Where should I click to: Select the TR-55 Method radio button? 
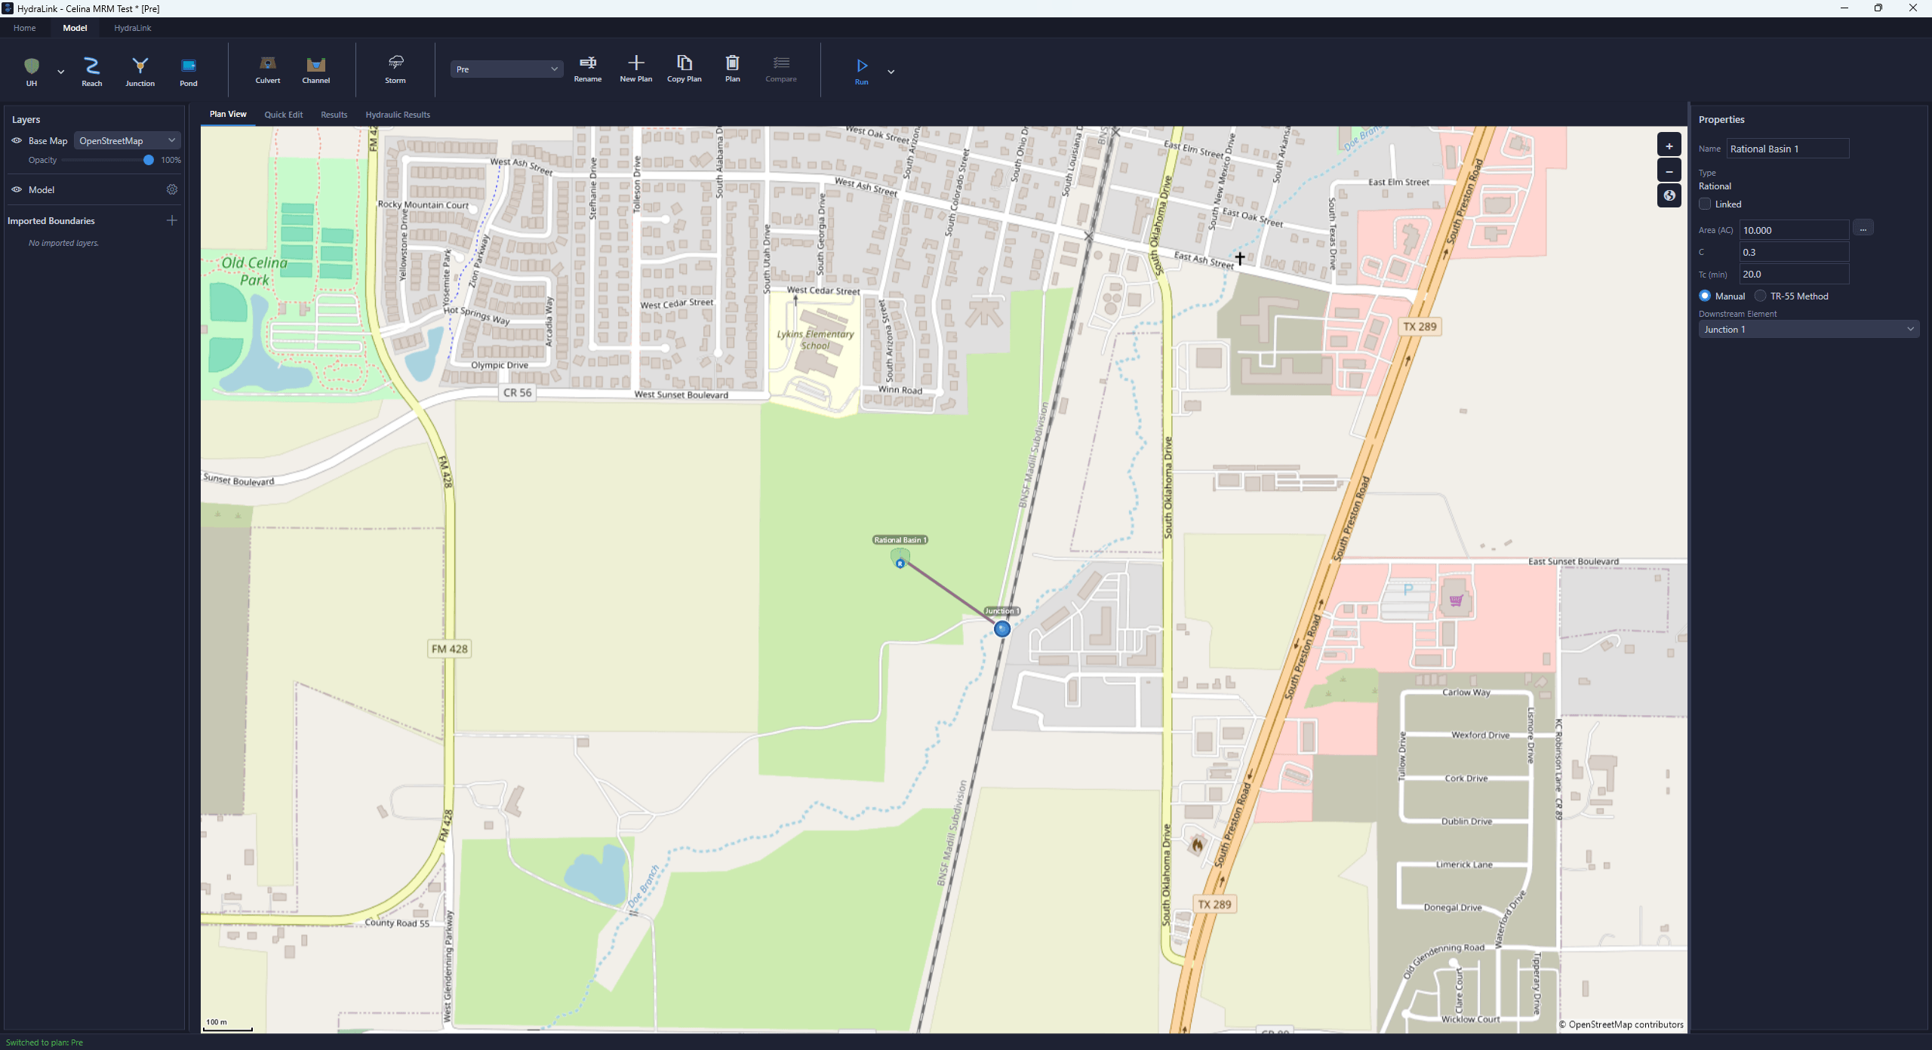(x=1760, y=296)
